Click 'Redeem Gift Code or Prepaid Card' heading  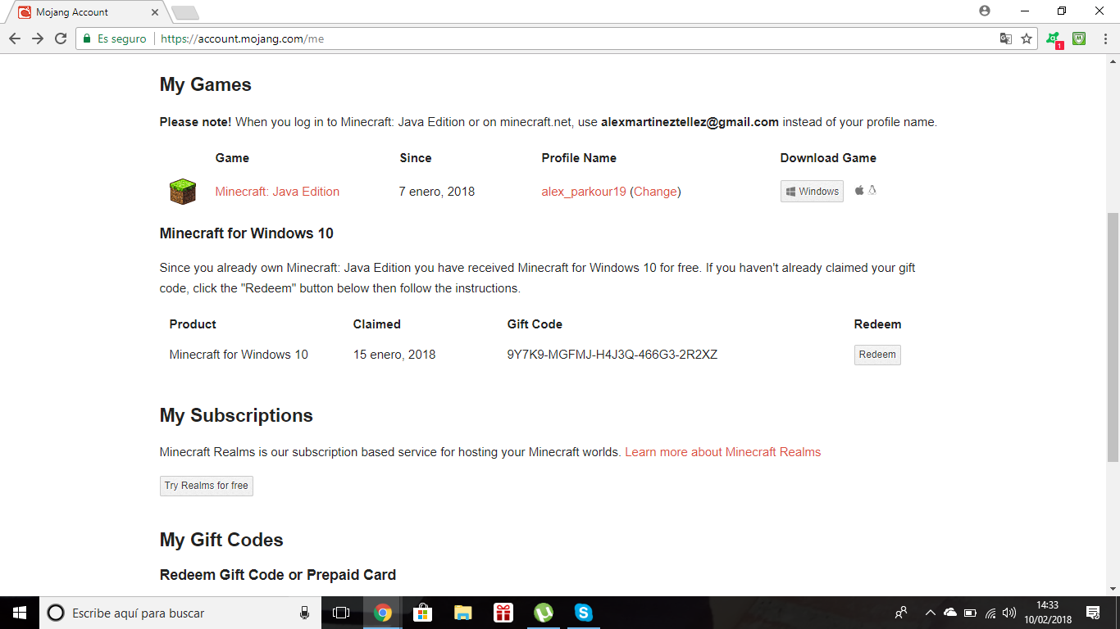(278, 575)
